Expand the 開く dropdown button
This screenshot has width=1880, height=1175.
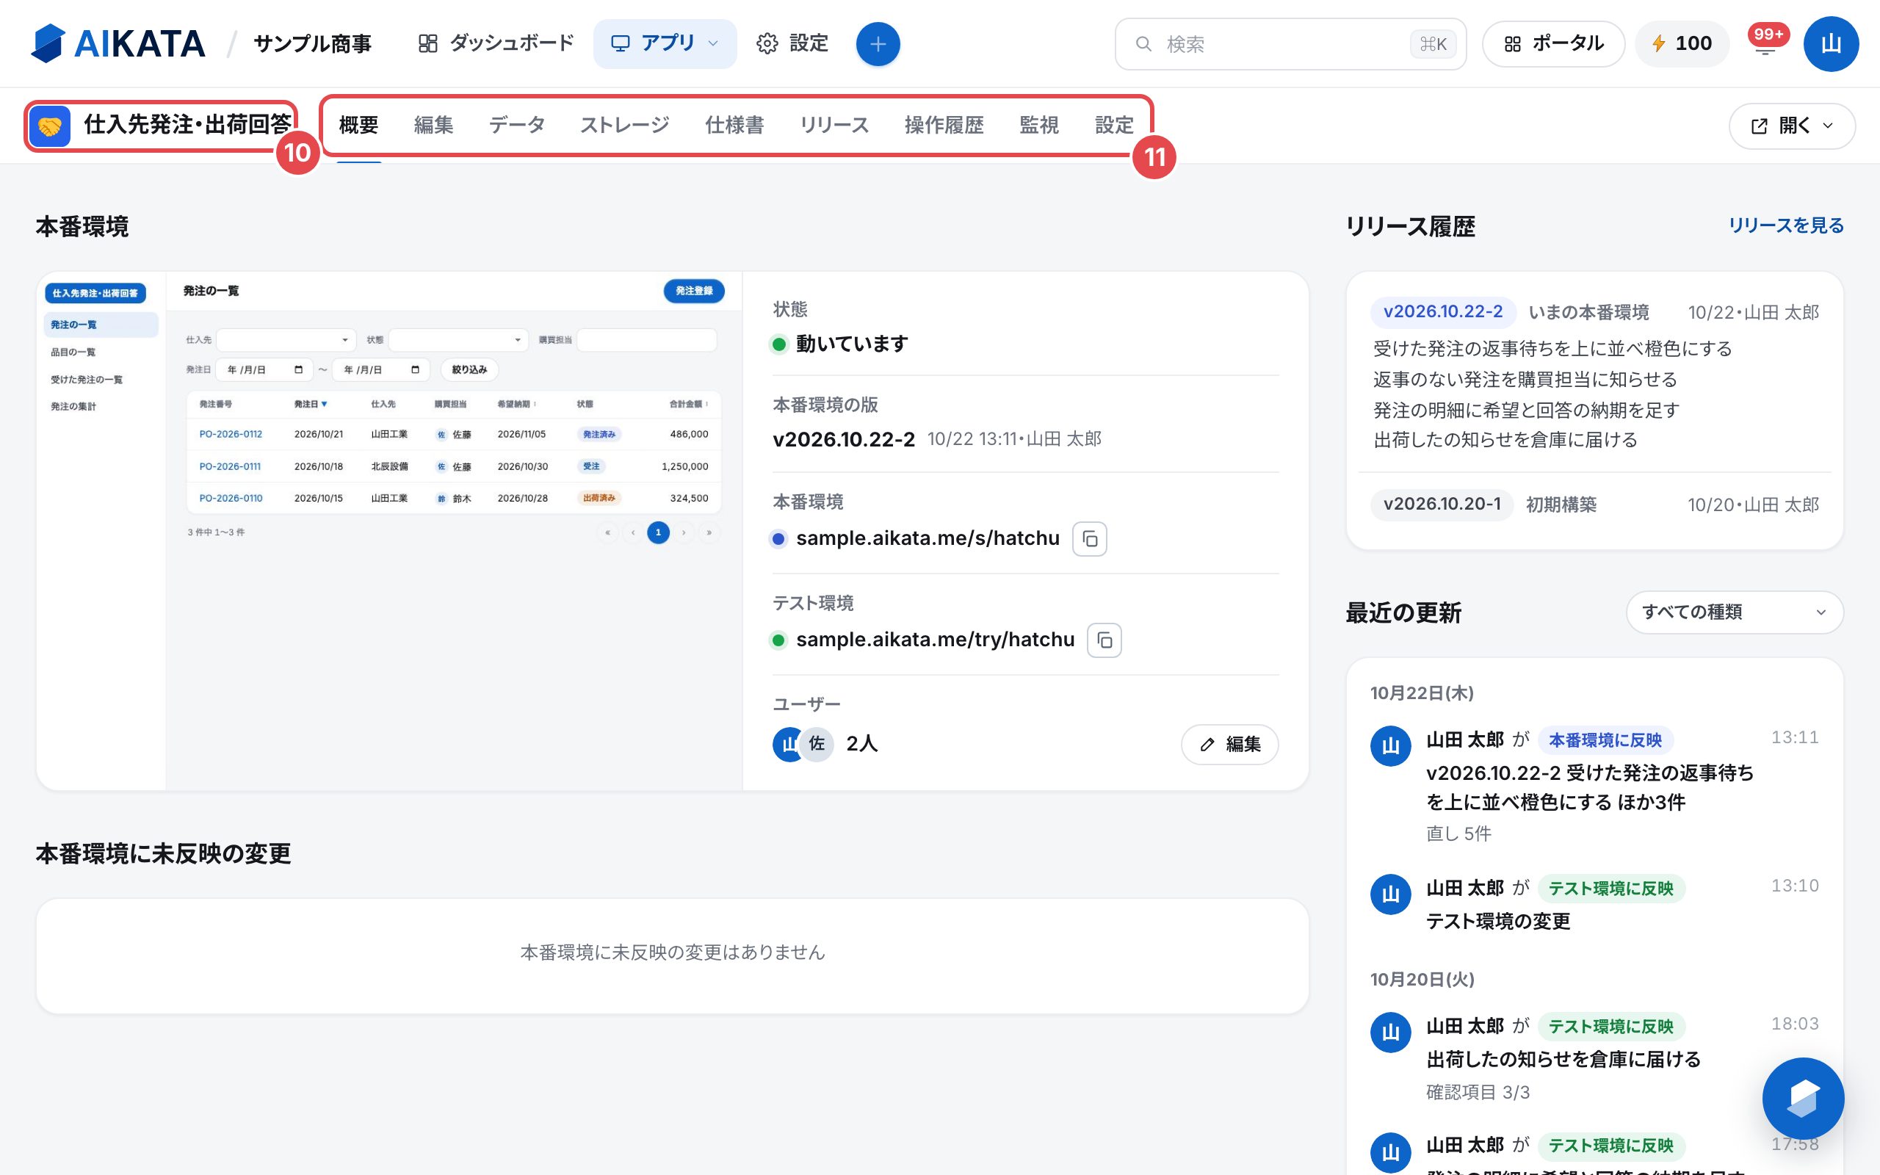[1792, 126]
